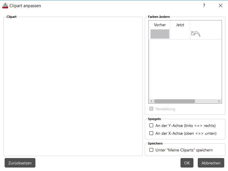
Task: Click the scrollbar left arrow in color list
Action: click(151, 101)
